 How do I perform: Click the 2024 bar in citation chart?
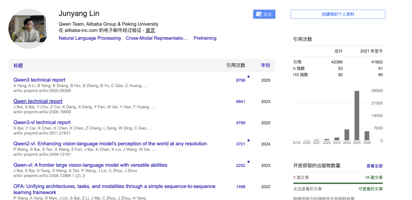(347, 135)
